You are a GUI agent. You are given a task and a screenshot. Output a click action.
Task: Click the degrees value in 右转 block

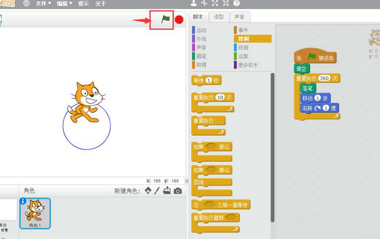(x=326, y=108)
